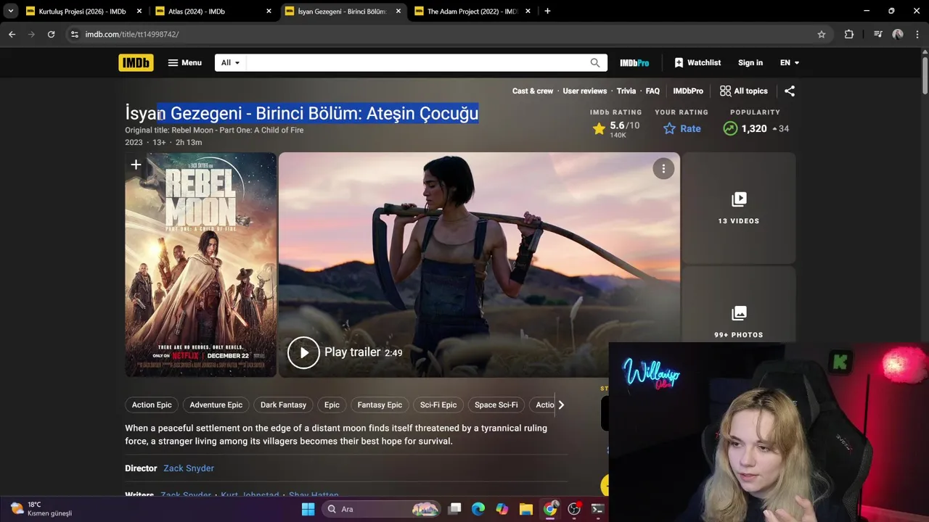The width and height of the screenshot is (929, 522).
Task: Expand the All search category dropdown
Action: coord(230,63)
